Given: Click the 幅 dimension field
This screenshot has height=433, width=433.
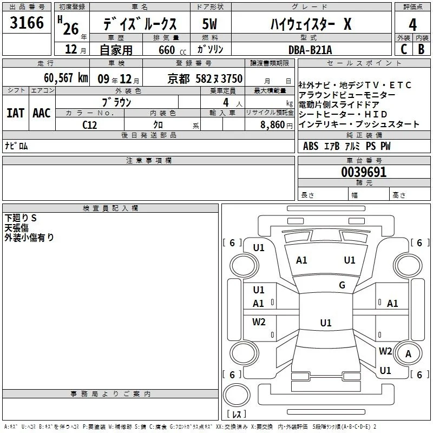Looking at the screenshot, I should click(x=369, y=194).
